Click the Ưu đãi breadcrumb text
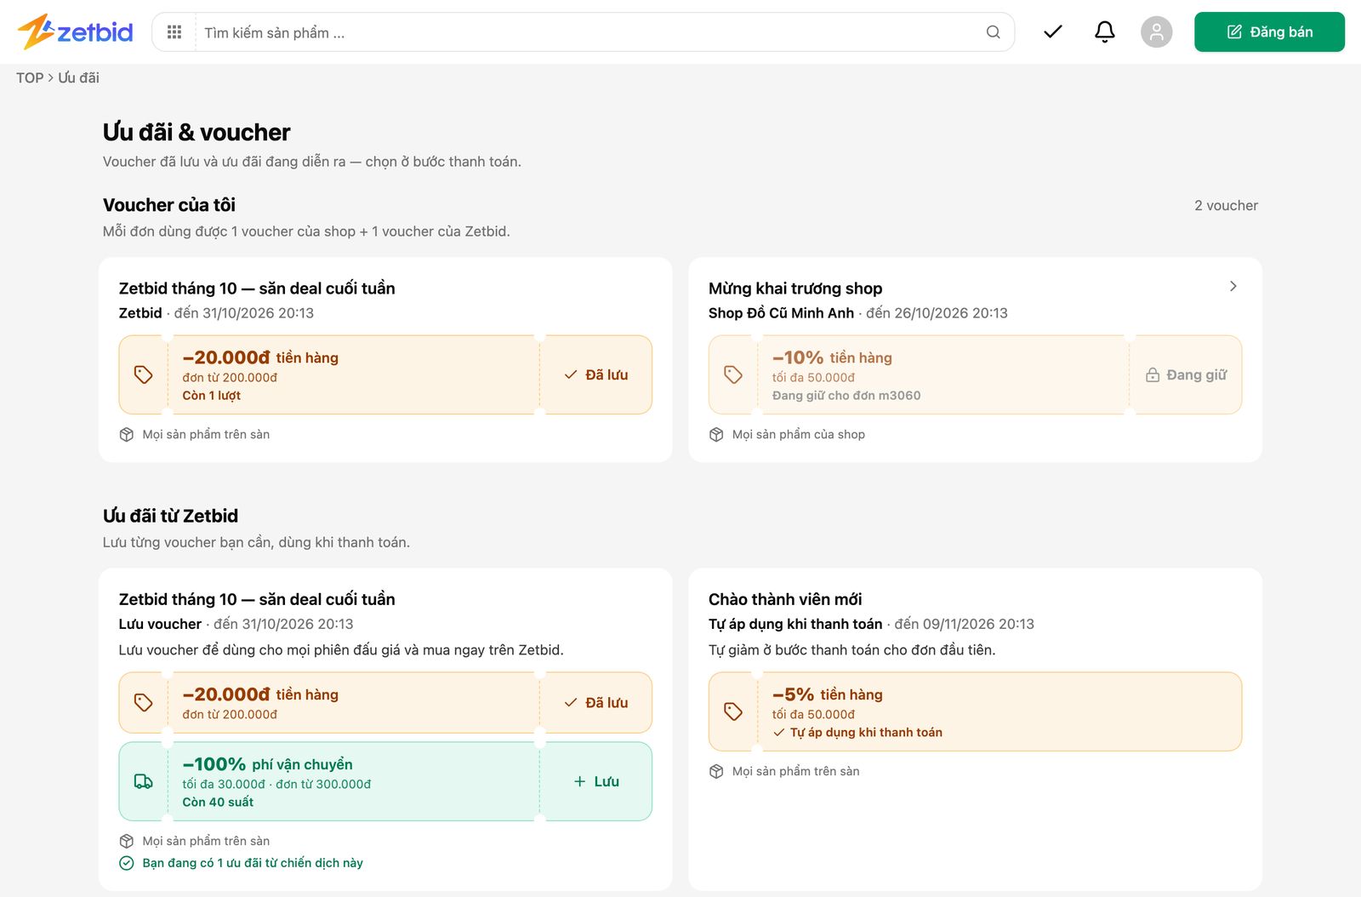This screenshot has width=1361, height=897. 78,77
